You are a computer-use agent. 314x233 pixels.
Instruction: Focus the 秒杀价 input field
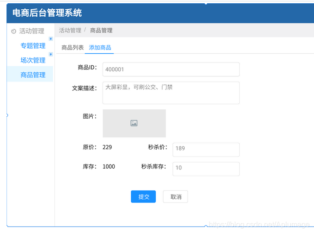206,150
